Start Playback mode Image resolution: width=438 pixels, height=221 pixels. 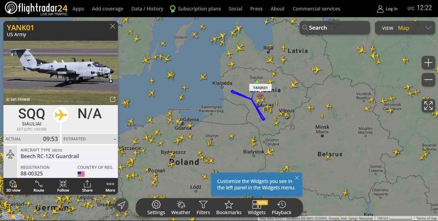tap(282, 208)
